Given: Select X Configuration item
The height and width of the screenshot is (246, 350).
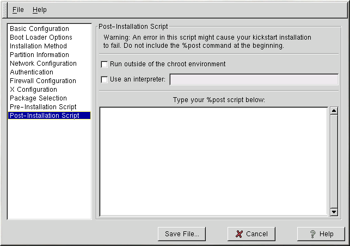Looking at the screenshot, I should point(33,90).
